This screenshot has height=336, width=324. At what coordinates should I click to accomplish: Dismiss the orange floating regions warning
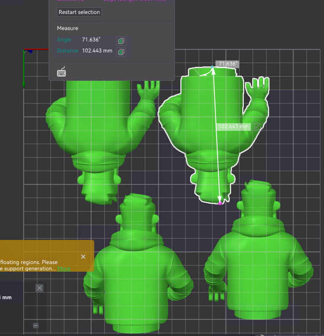(83, 256)
